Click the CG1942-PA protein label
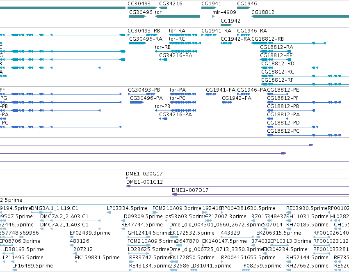Screen dimensions: 349x272 pyautogui.click(x=237, y=98)
